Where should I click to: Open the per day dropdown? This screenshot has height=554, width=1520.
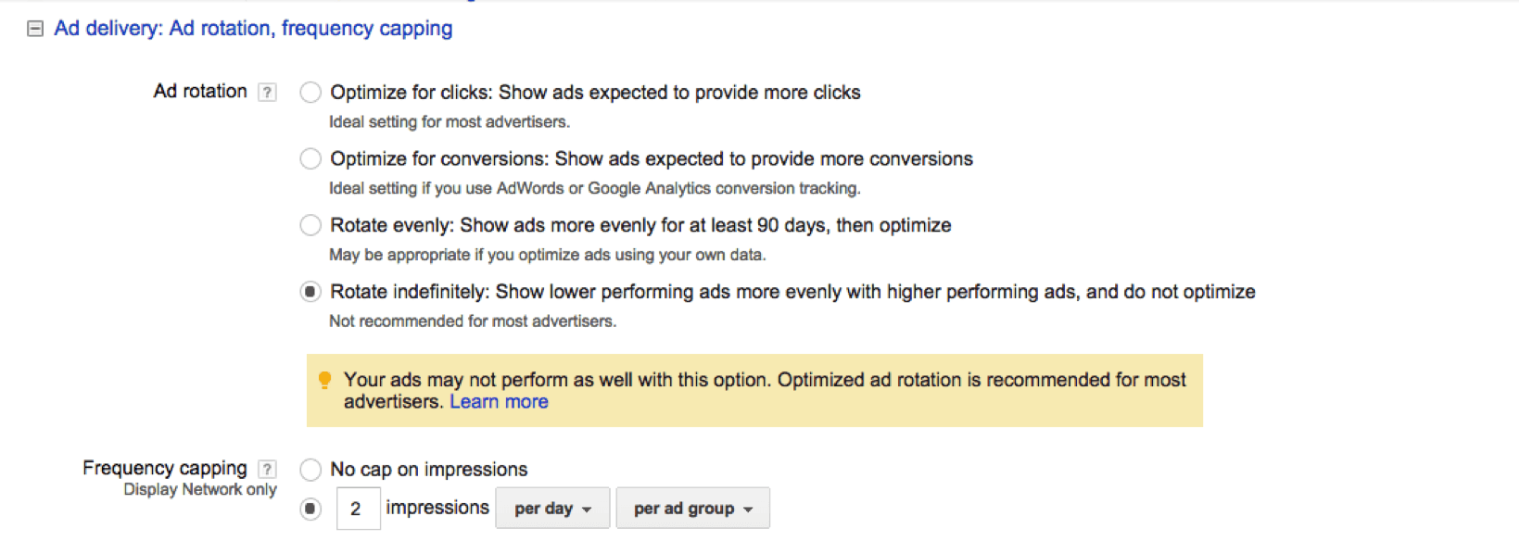point(552,509)
